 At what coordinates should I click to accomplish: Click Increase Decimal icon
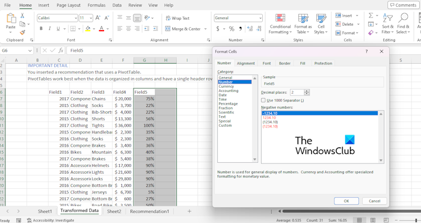250,28
